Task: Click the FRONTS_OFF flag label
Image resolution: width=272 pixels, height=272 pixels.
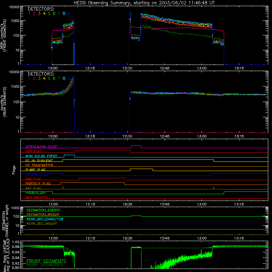Action: pos(36,193)
